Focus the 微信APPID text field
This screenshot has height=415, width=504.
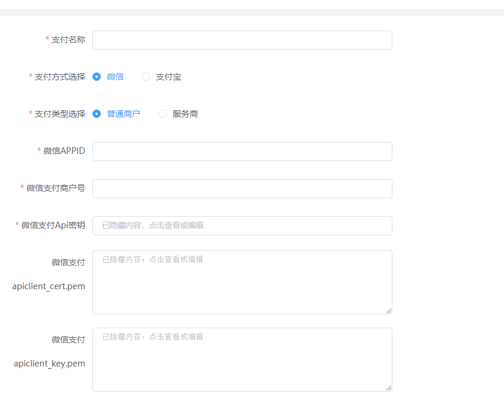pos(242,152)
